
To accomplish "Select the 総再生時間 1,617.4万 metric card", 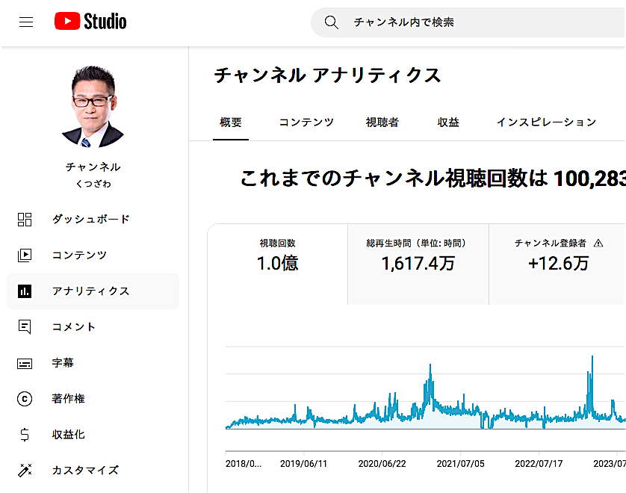I will pos(418,264).
